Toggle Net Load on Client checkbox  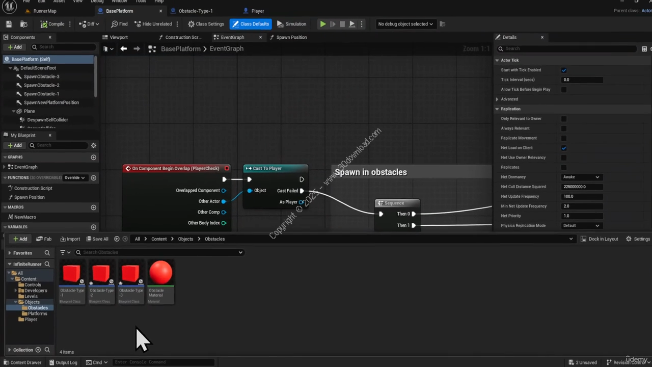(563, 148)
